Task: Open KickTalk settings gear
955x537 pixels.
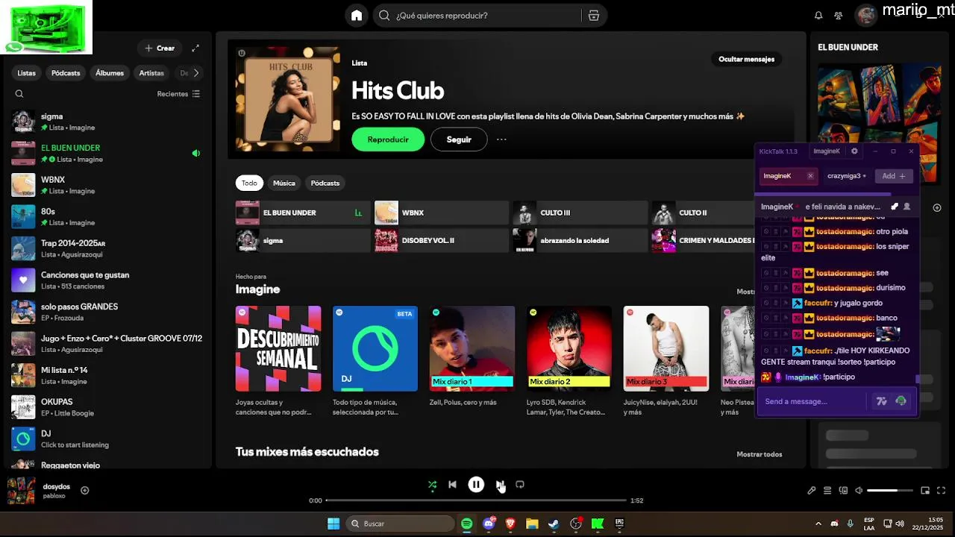Action: click(854, 151)
